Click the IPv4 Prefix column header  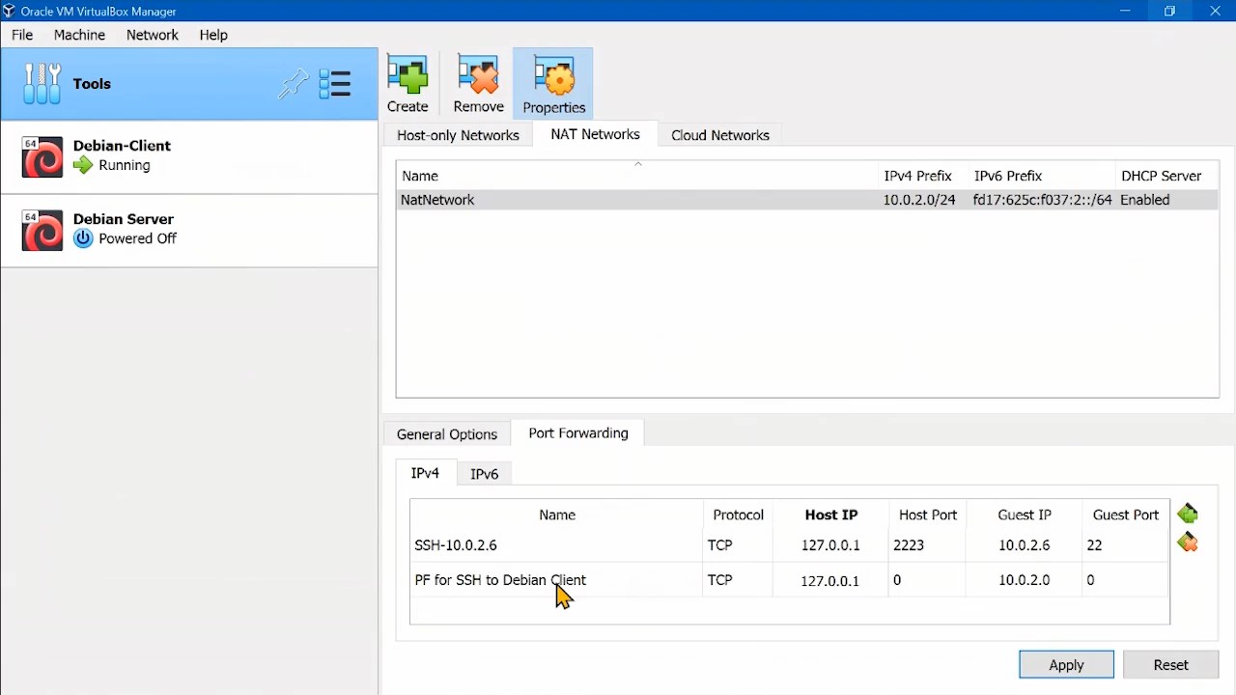917,176
